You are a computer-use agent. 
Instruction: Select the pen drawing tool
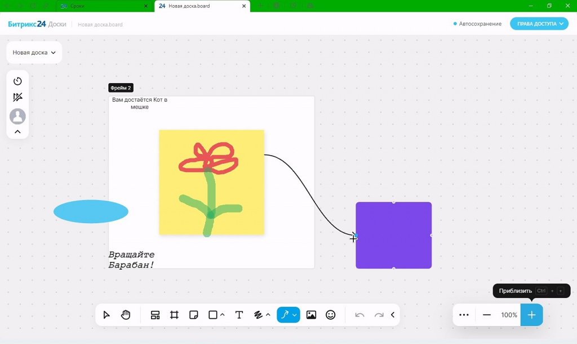click(x=258, y=315)
